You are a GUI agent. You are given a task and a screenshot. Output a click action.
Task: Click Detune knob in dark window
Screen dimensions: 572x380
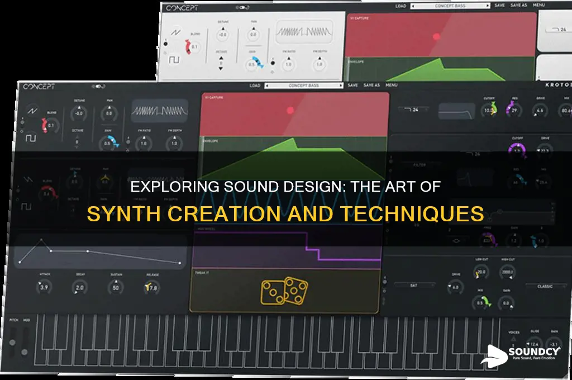click(x=79, y=113)
